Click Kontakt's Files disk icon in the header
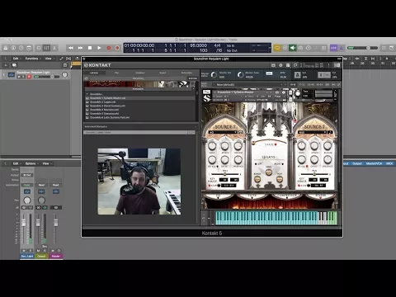 [288, 65]
